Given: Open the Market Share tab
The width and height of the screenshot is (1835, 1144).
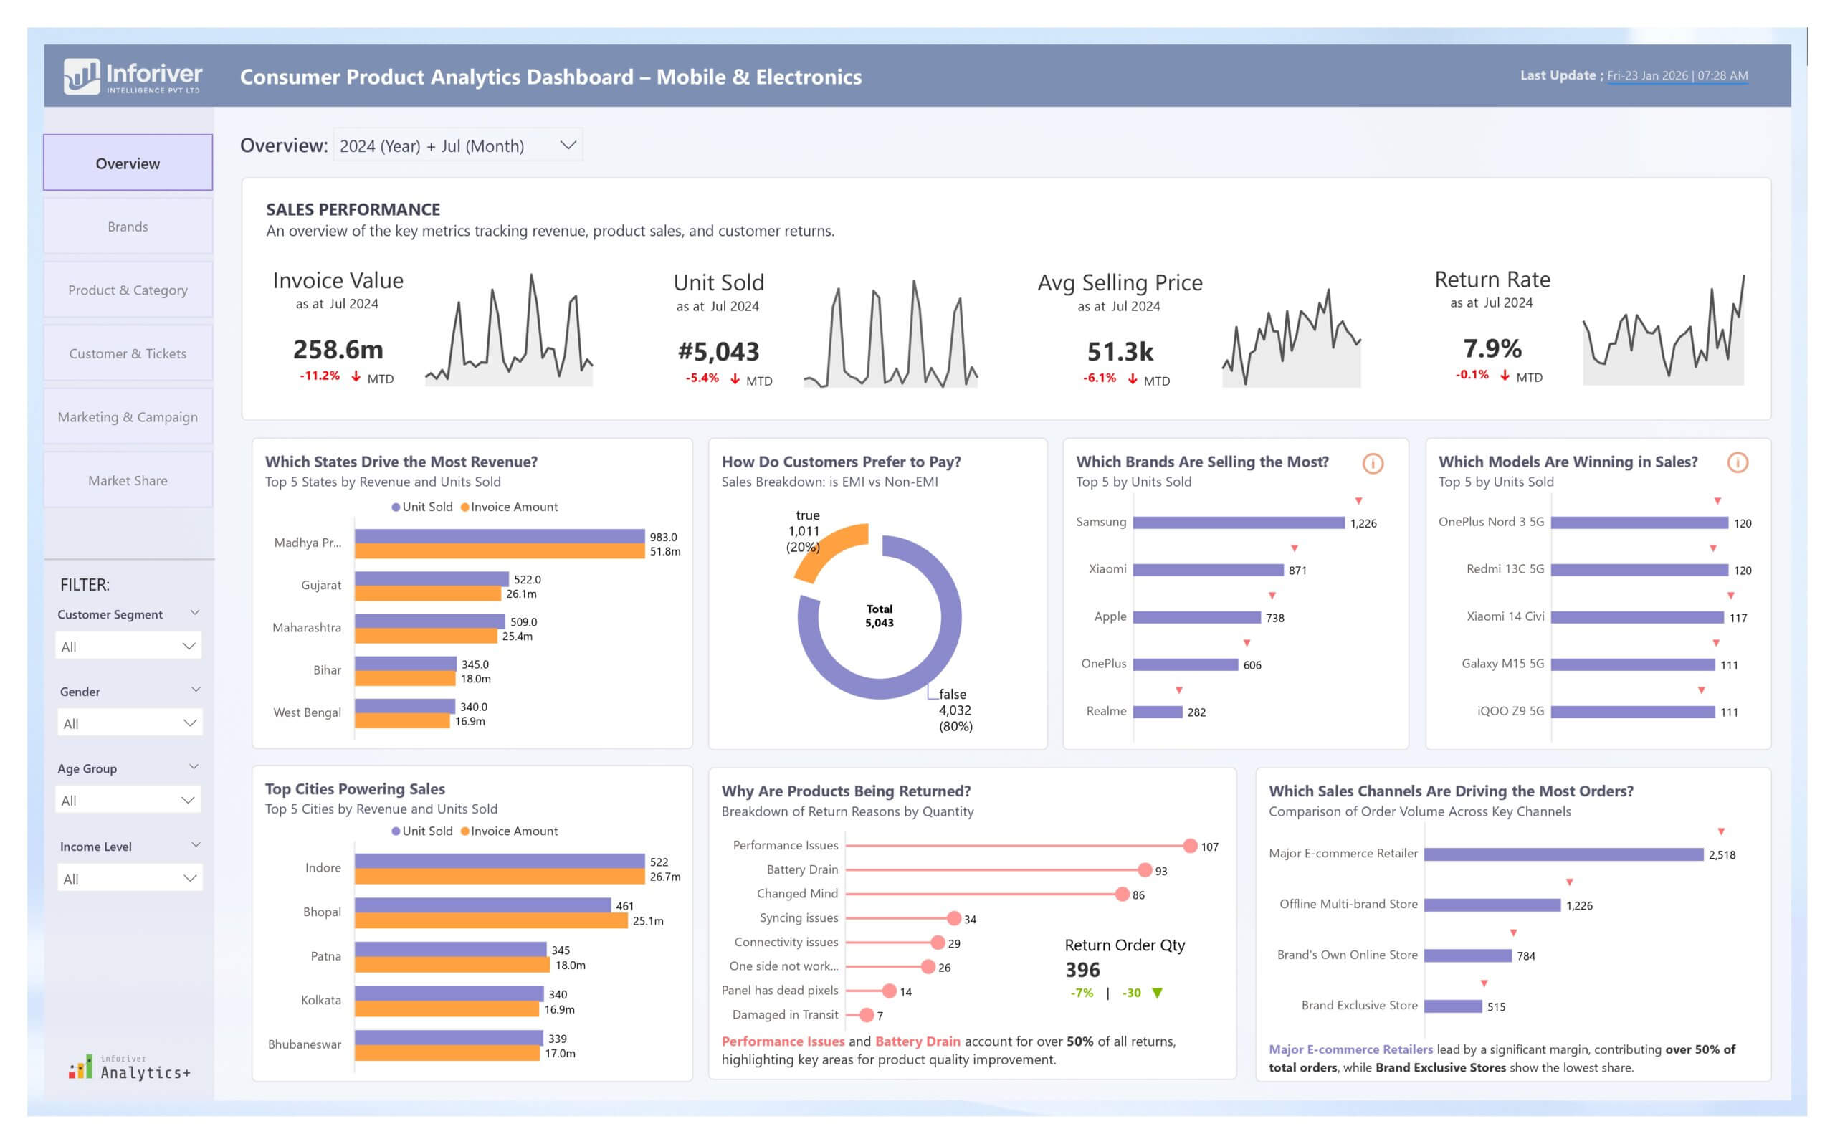Looking at the screenshot, I should (x=128, y=480).
